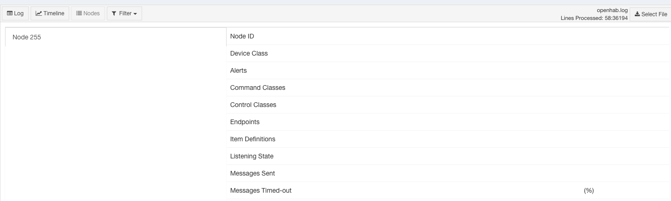This screenshot has width=671, height=201.
Task: Click the Control Classes row
Action: [x=449, y=105]
